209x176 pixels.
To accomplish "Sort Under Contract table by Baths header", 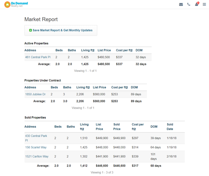I will (x=67, y=87).
